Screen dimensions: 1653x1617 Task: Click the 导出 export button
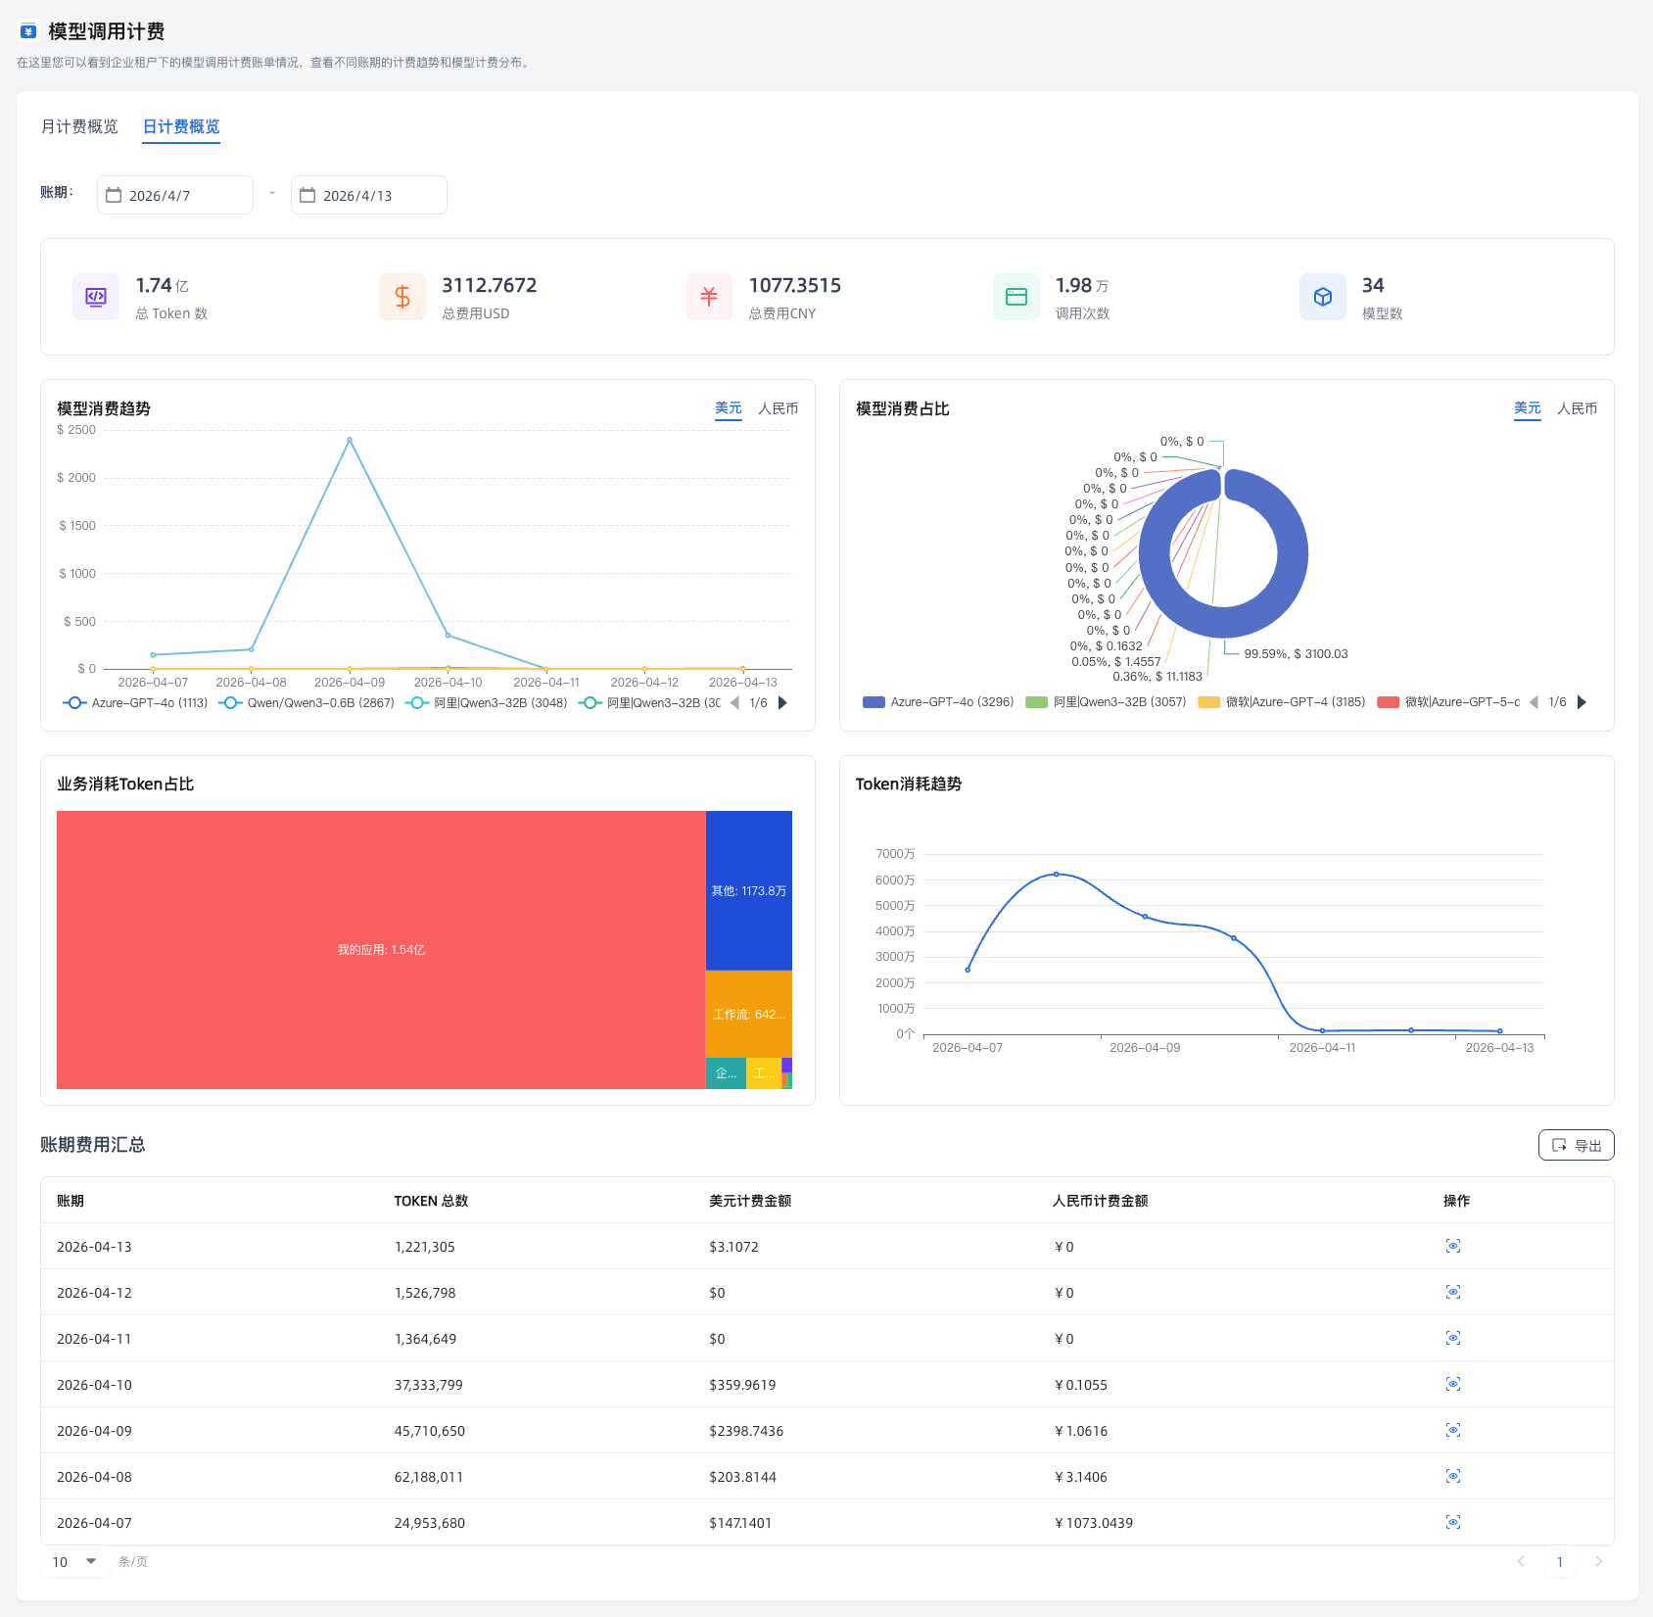point(1576,1145)
